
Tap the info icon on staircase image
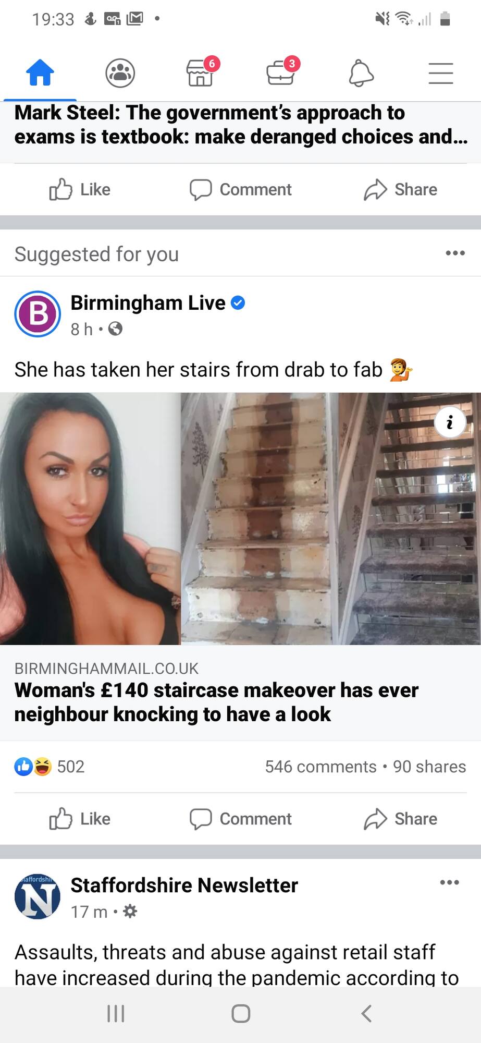[450, 421]
